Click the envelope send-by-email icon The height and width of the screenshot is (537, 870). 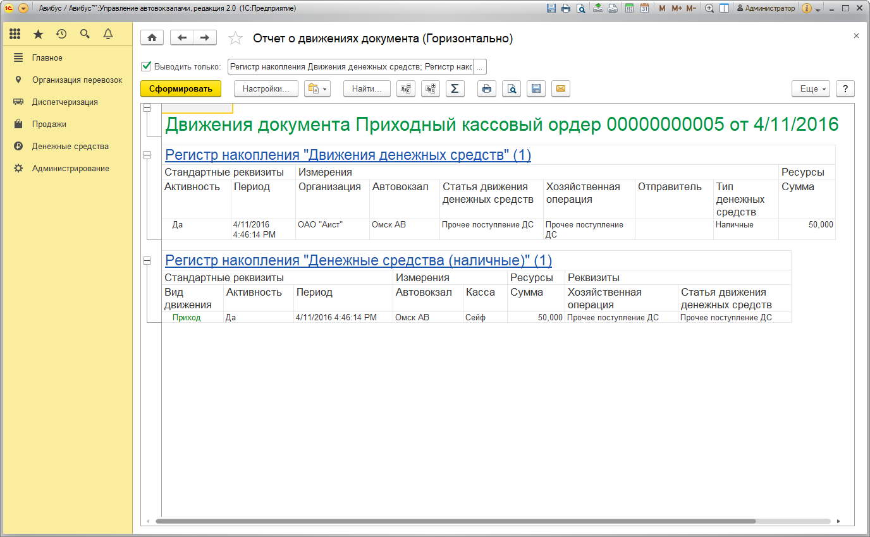click(560, 89)
